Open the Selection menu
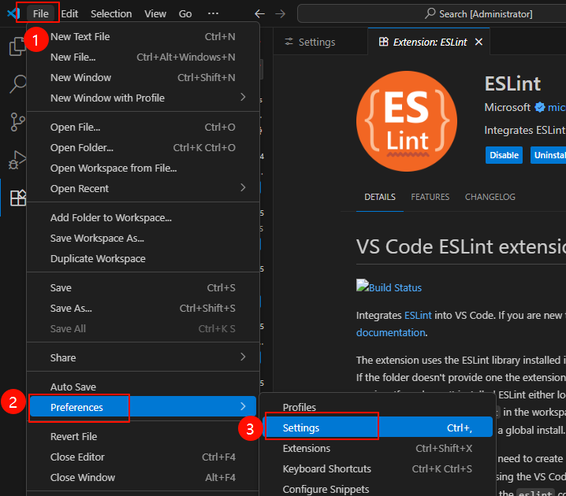This screenshot has height=496, width=566. tap(111, 13)
